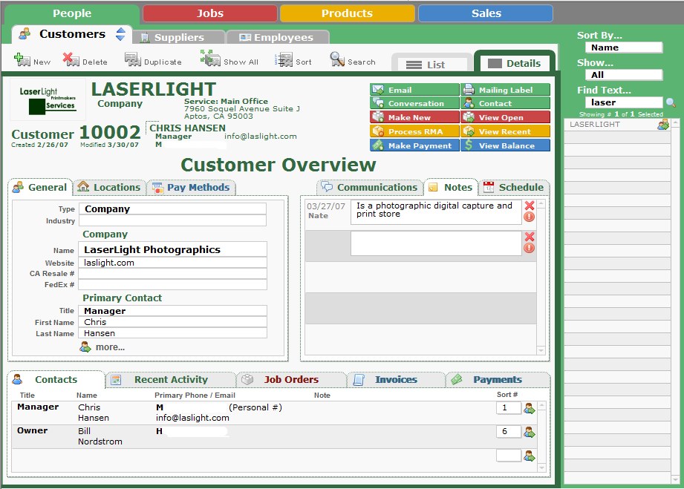Image resolution: width=684 pixels, height=489 pixels.
Task: Click the LASERLIGHT list entry person icon
Action: [663, 125]
